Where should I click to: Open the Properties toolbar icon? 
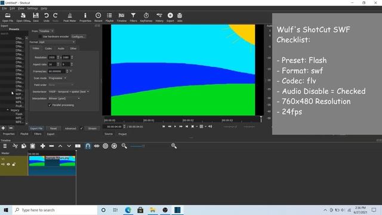pos(85,17)
